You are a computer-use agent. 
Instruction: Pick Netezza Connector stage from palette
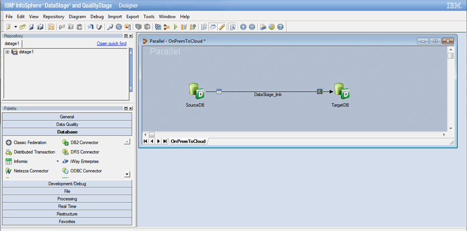[x=27, y=171]
